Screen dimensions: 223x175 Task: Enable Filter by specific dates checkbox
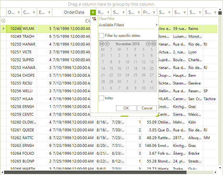click(x=101, y=36)
